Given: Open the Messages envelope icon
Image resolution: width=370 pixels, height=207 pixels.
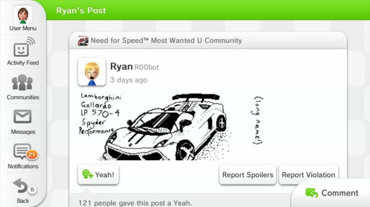Looking at the screenshot, I should coord(23,117).
